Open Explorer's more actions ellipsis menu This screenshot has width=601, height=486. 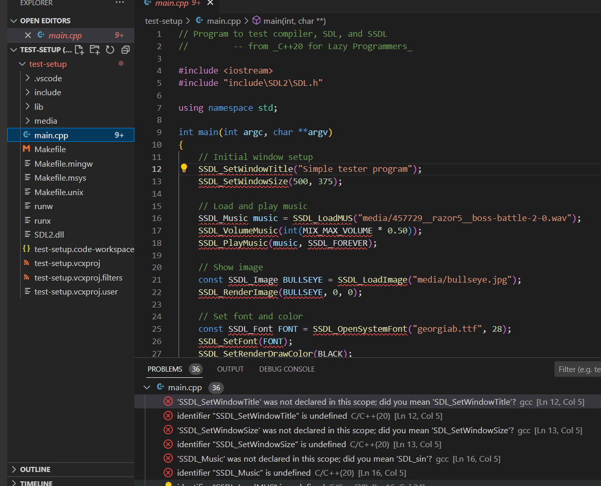coord(120,3)
